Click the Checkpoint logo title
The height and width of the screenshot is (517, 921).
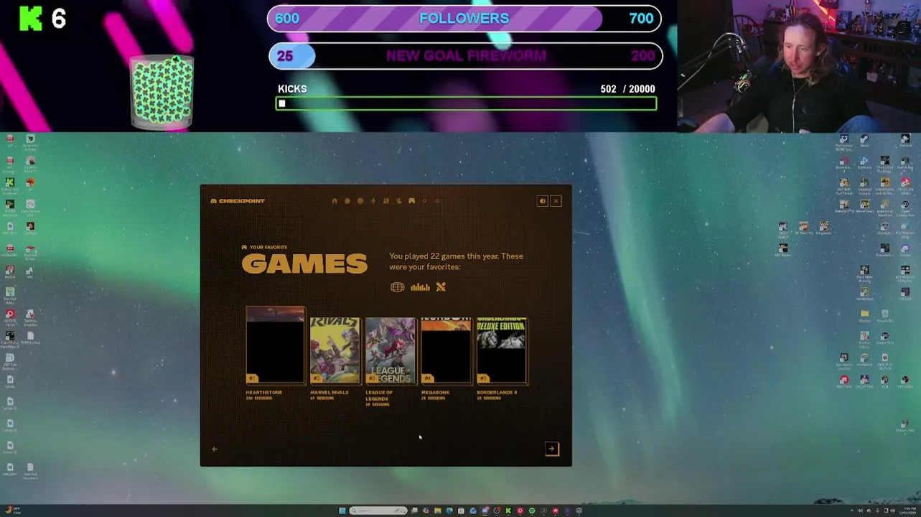coord(238,201)
